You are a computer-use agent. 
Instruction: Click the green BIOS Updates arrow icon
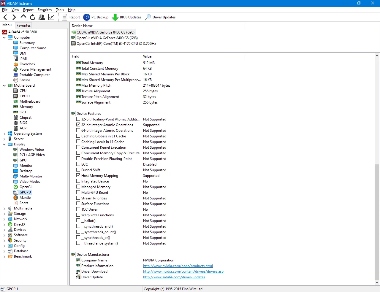[115, 17]
